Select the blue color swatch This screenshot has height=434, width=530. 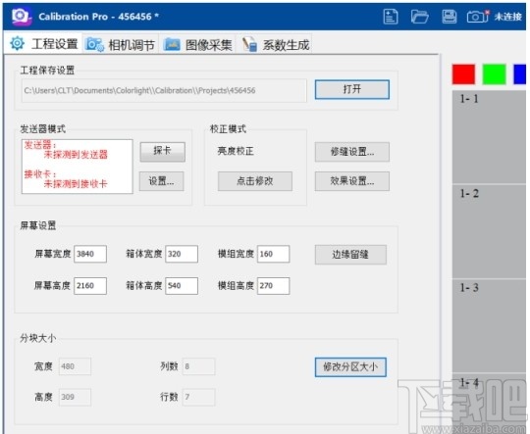coord(520,74)
